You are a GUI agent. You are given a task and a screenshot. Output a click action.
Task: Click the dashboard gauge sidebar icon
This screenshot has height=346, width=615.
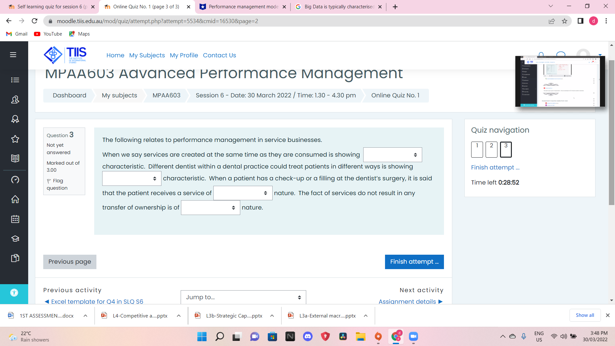(15, 180)
